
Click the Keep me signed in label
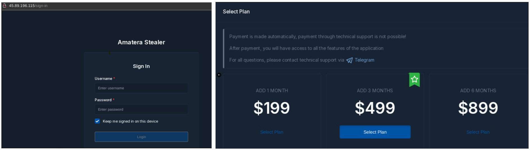coord(130,121)
